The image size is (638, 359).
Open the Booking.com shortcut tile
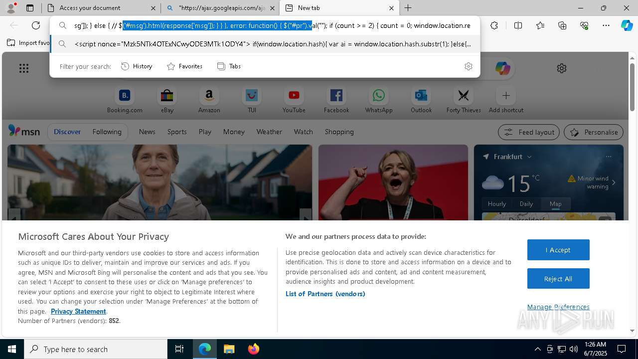[x=125, y=100]
